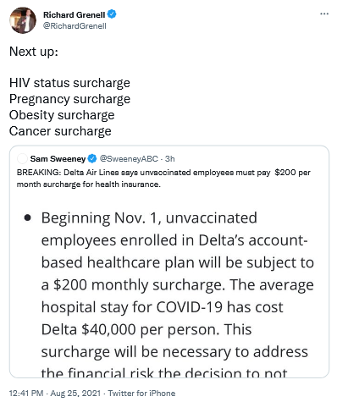The height and width of the screenshot is (402, 337).
Task: Click the 12:41 PM tweet timestamp
Action: (26, 393)
